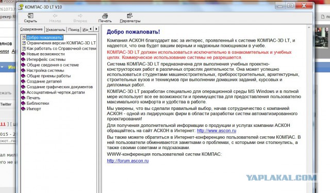
Task: Open the partially hidden Из... tab
Action: point(85,30)
